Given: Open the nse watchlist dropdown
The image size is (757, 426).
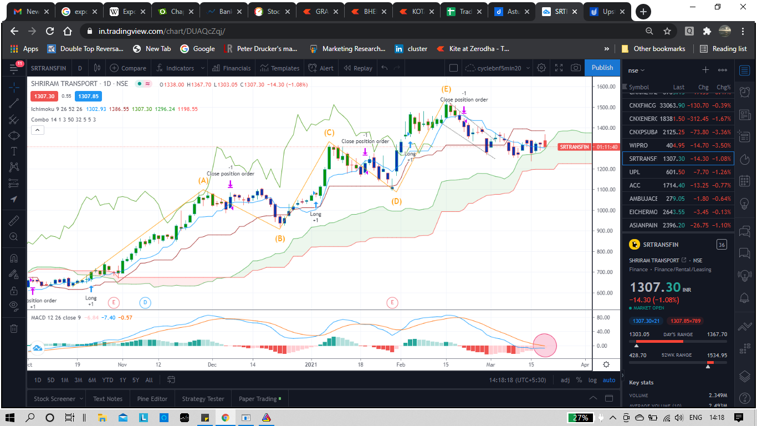Looking at the screenshot, I should (x=636, y=70).
